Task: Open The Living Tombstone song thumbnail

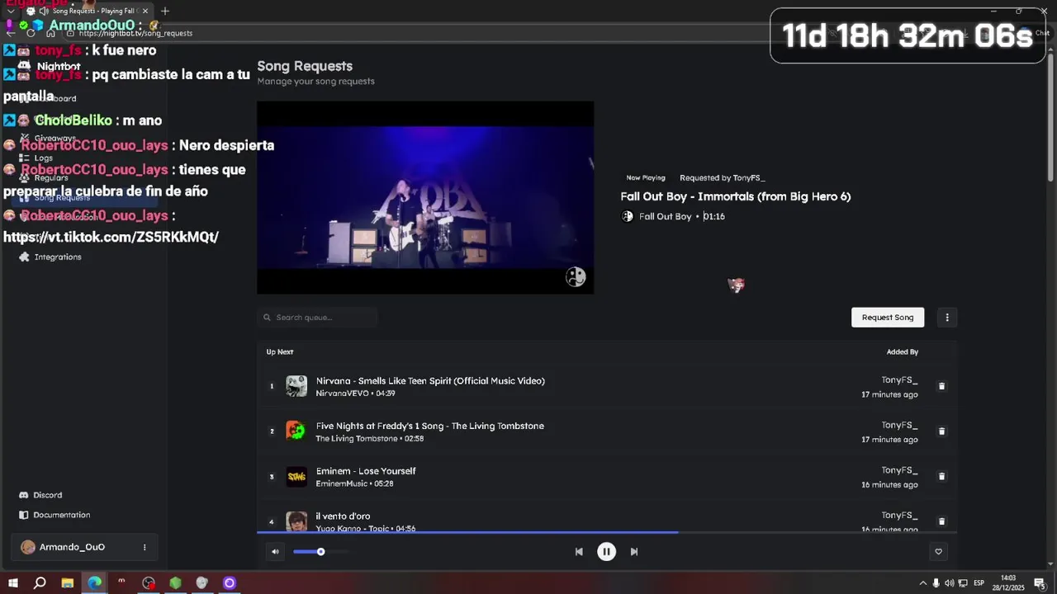Action: coord(296,431)
